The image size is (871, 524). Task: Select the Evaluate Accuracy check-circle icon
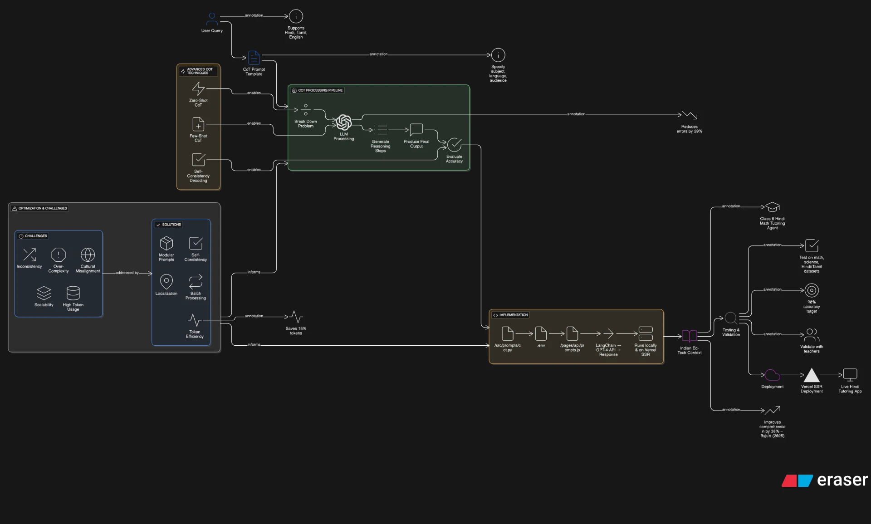point(454,145)
